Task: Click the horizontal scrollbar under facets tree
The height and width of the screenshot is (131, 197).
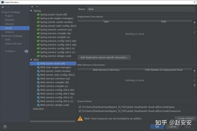Action: coord(53,121)
